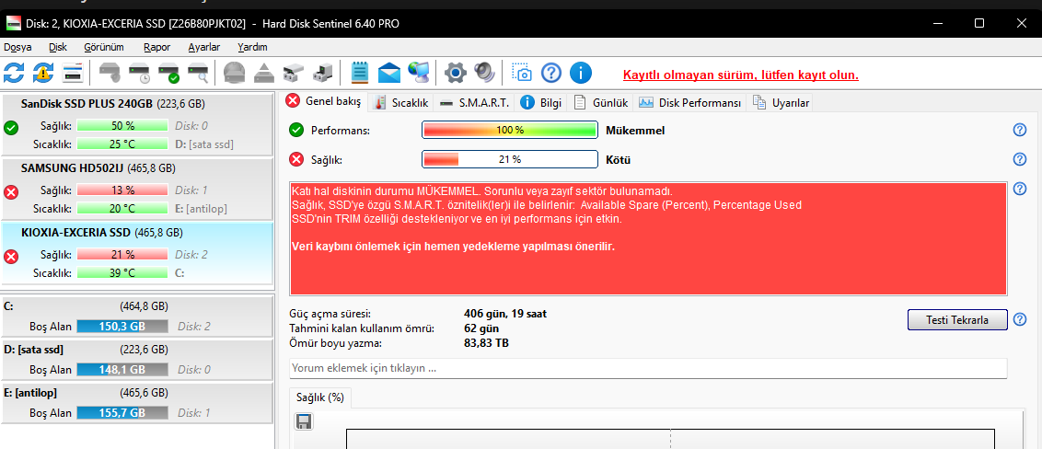Screen dimensions: 1042x449
Task: Click the computer with drives icon
Action: click(x=323, y=73)
